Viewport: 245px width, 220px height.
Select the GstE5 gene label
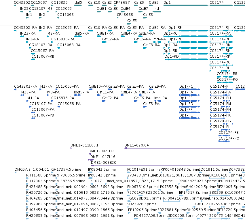[132, 21]
